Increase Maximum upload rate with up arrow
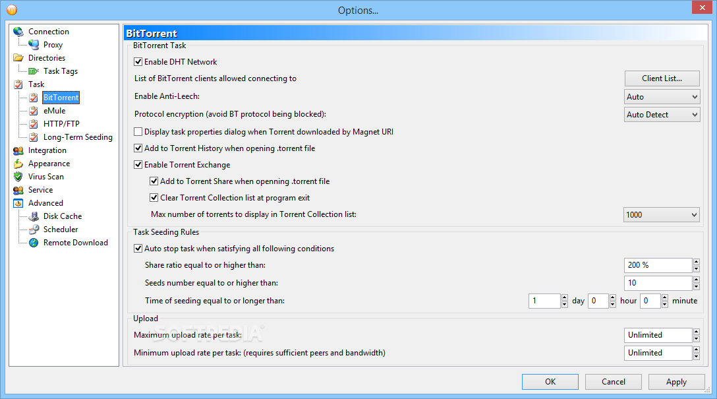The width and height of the screenshot is (717, 399). point(697,332)
